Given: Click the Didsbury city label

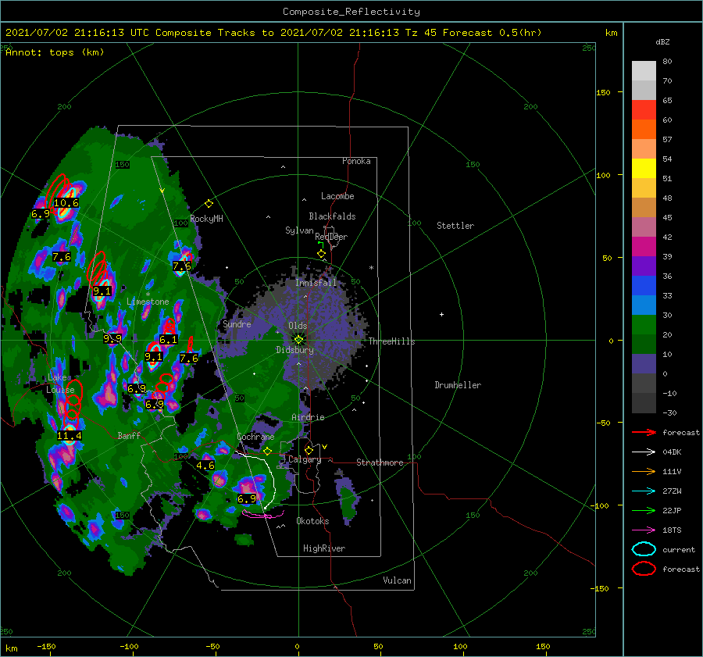Looking at the screenshot, I should point(295,350).
